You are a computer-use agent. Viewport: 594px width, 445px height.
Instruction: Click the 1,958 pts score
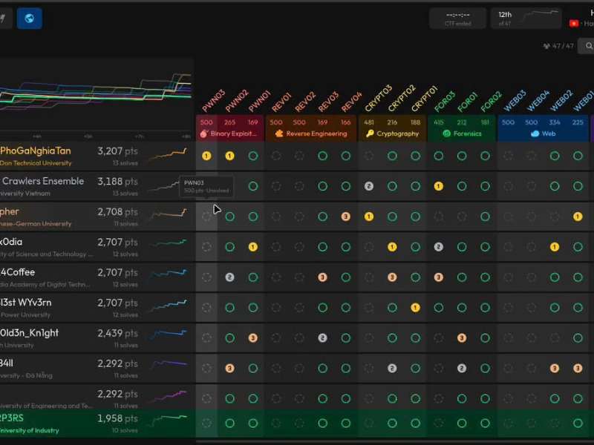pos(117,418)
